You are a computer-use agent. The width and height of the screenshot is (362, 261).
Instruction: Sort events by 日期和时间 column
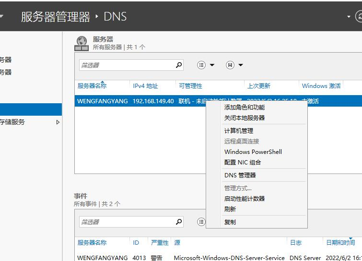click(x=340, y=242)
